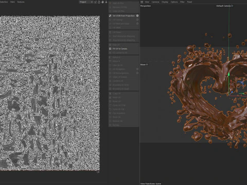Click the icon beside Default Camera
Viewport: 247px width, 185px height.
coord(232,6)
